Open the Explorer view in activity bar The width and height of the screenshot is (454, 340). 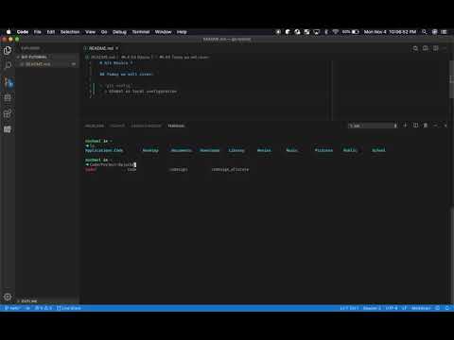pos(8,50)
